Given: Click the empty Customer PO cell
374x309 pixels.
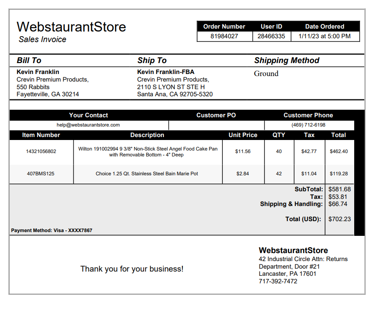Looking at the screenshot, I should 216,125.
